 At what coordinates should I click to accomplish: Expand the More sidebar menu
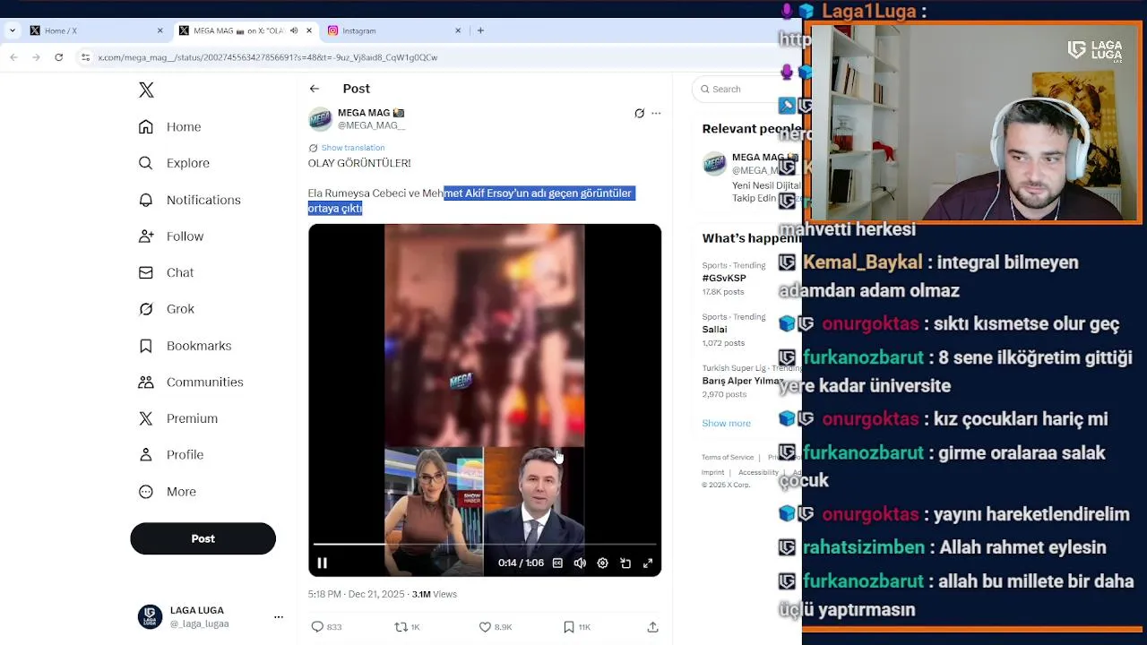coord(167,492)
